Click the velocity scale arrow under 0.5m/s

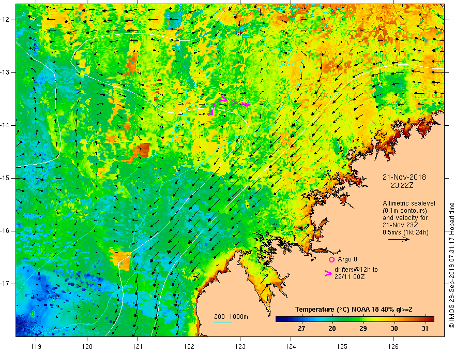coord(399,239)
